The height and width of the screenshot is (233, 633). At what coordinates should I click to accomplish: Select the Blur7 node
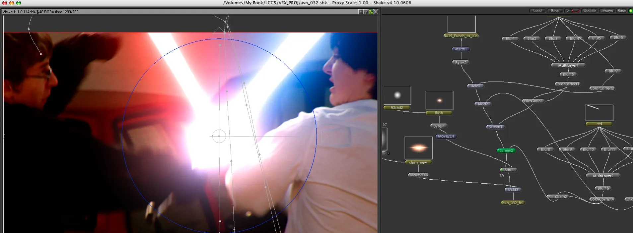click(x=613, y=71)
